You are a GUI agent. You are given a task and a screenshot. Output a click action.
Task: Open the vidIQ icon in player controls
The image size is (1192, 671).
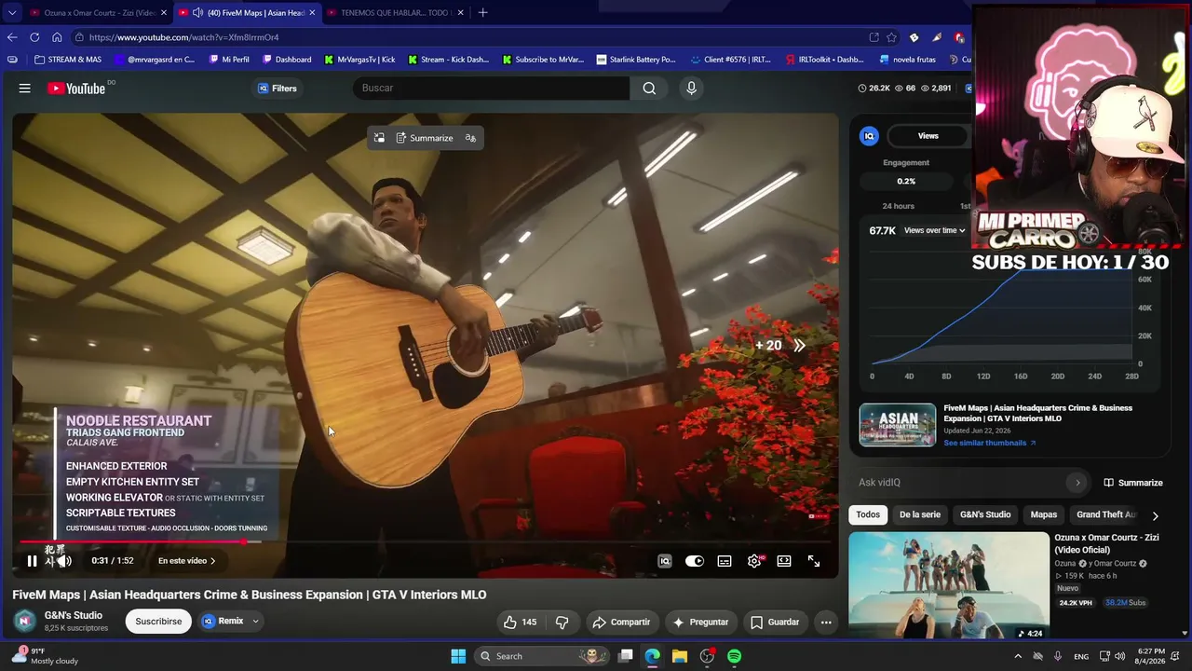click(665, 561)
